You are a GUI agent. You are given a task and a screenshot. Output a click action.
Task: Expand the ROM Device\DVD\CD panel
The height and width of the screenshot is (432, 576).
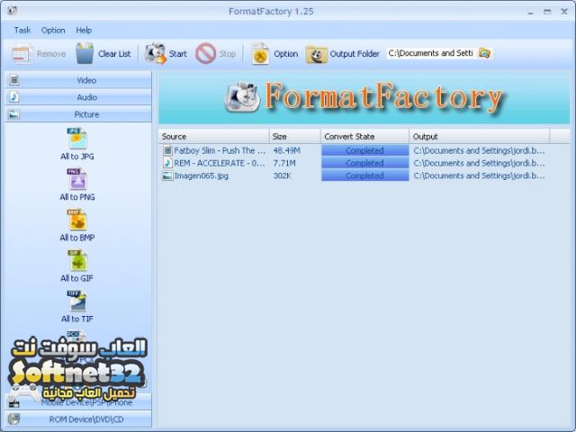tap(78, 418)
